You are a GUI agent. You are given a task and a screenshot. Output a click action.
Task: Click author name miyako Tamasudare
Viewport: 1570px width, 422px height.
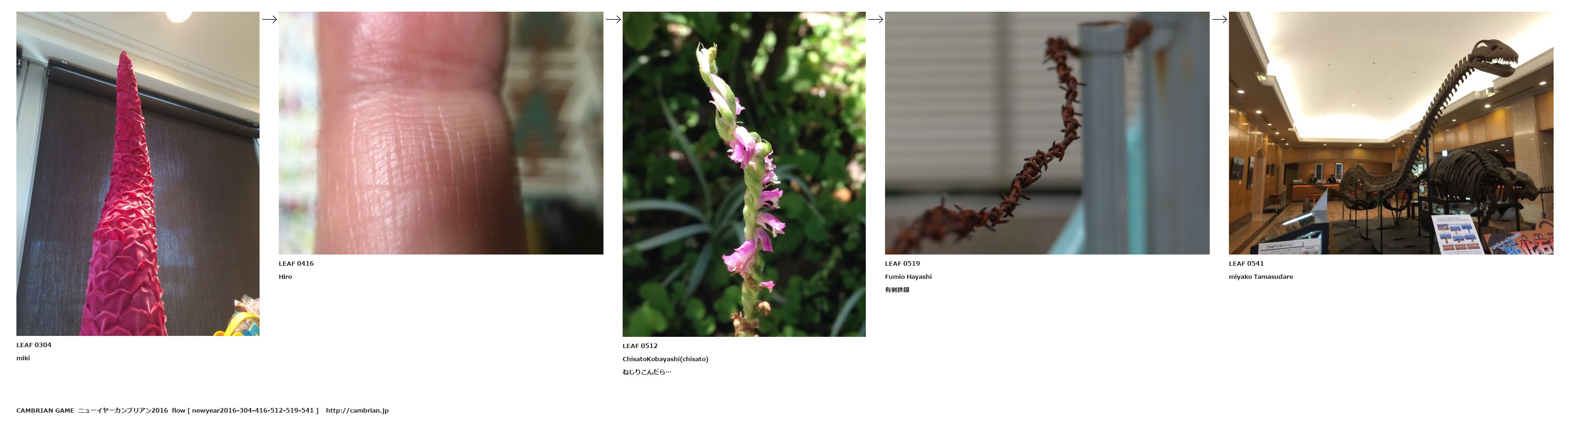click(1261, 276)
